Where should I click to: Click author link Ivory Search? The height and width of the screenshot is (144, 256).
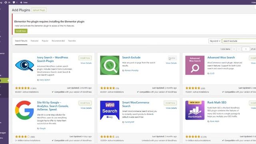click(x=44, y=80)
